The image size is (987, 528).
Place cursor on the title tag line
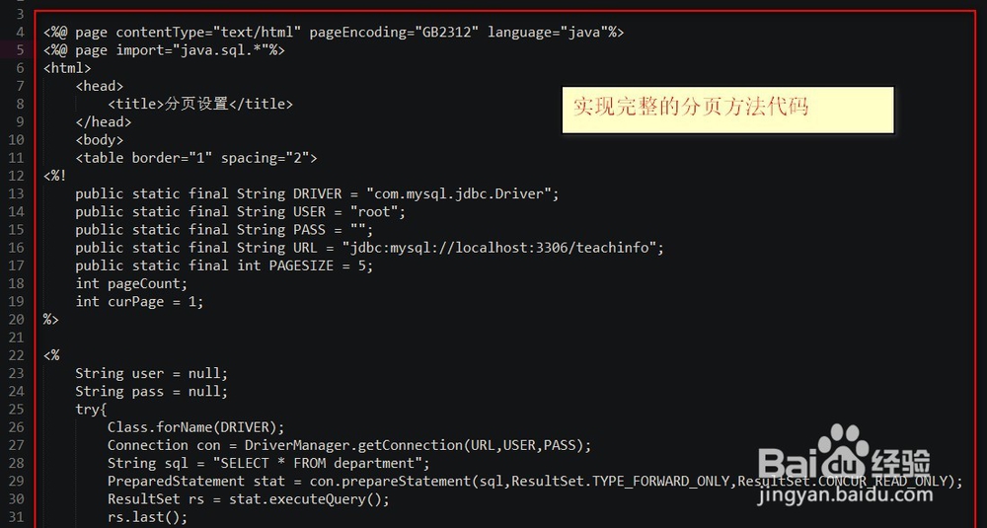[200, 104]
